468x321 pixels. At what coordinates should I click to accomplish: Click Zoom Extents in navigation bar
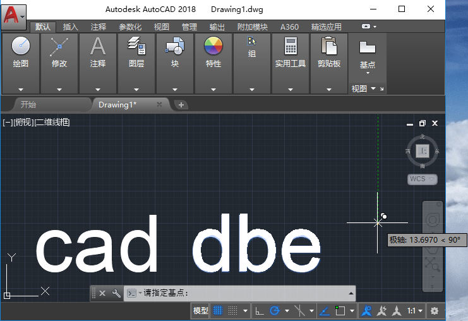click(x=432, y=263)
